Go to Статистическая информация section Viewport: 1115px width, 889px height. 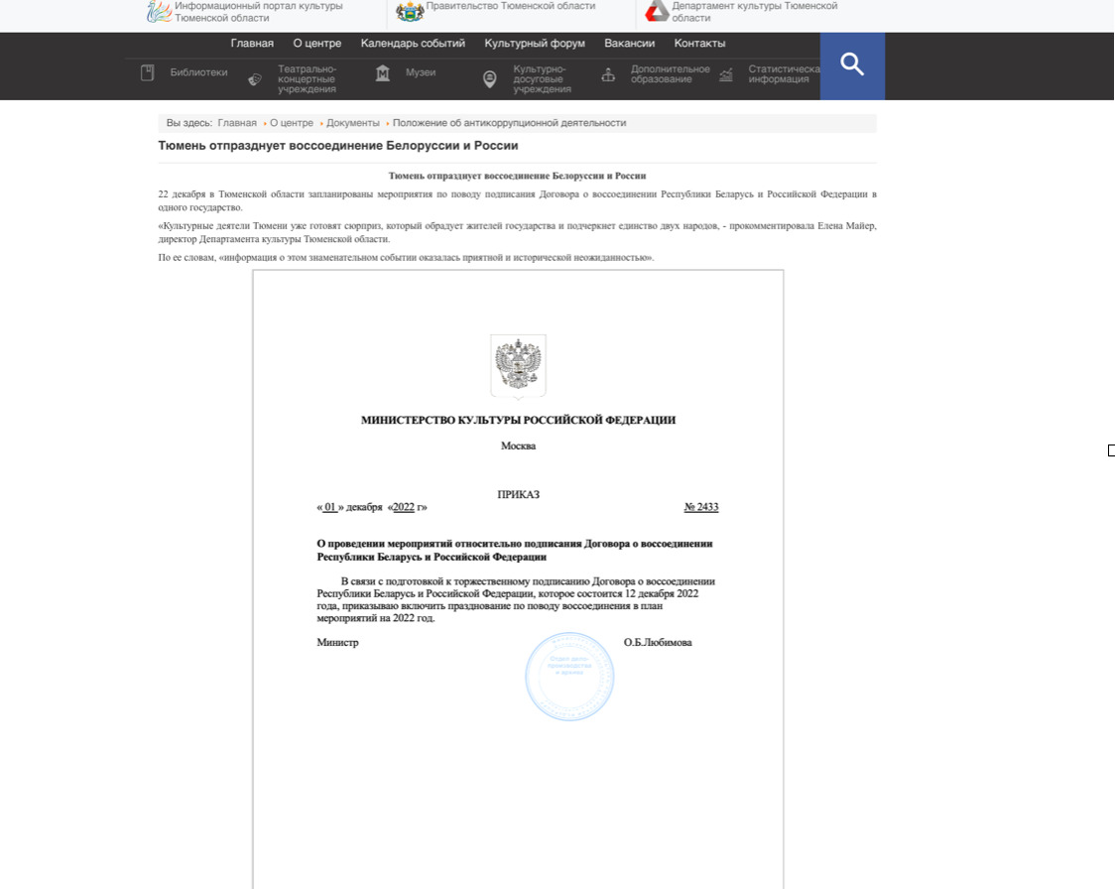[784, 74]
